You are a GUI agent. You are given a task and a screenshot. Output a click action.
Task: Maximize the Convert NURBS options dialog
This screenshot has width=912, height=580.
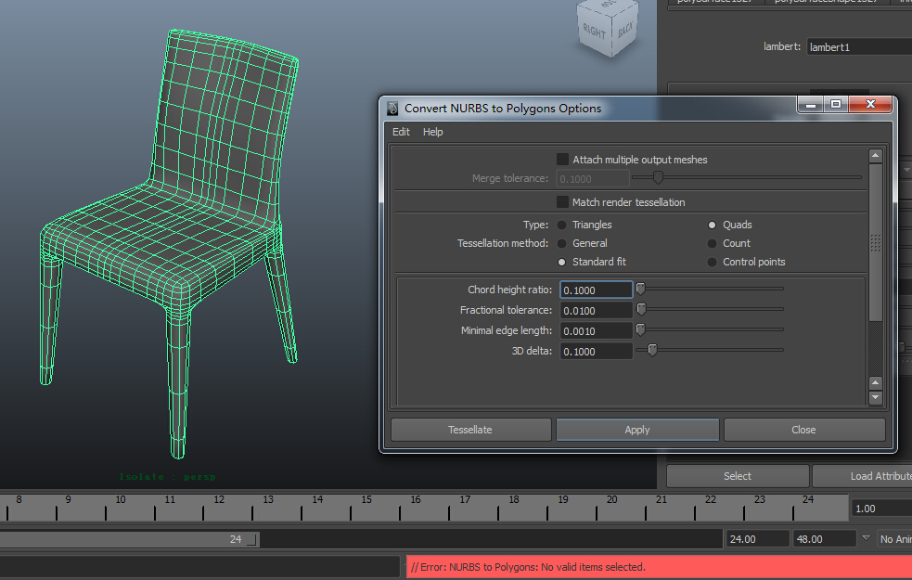pos(836,104)
